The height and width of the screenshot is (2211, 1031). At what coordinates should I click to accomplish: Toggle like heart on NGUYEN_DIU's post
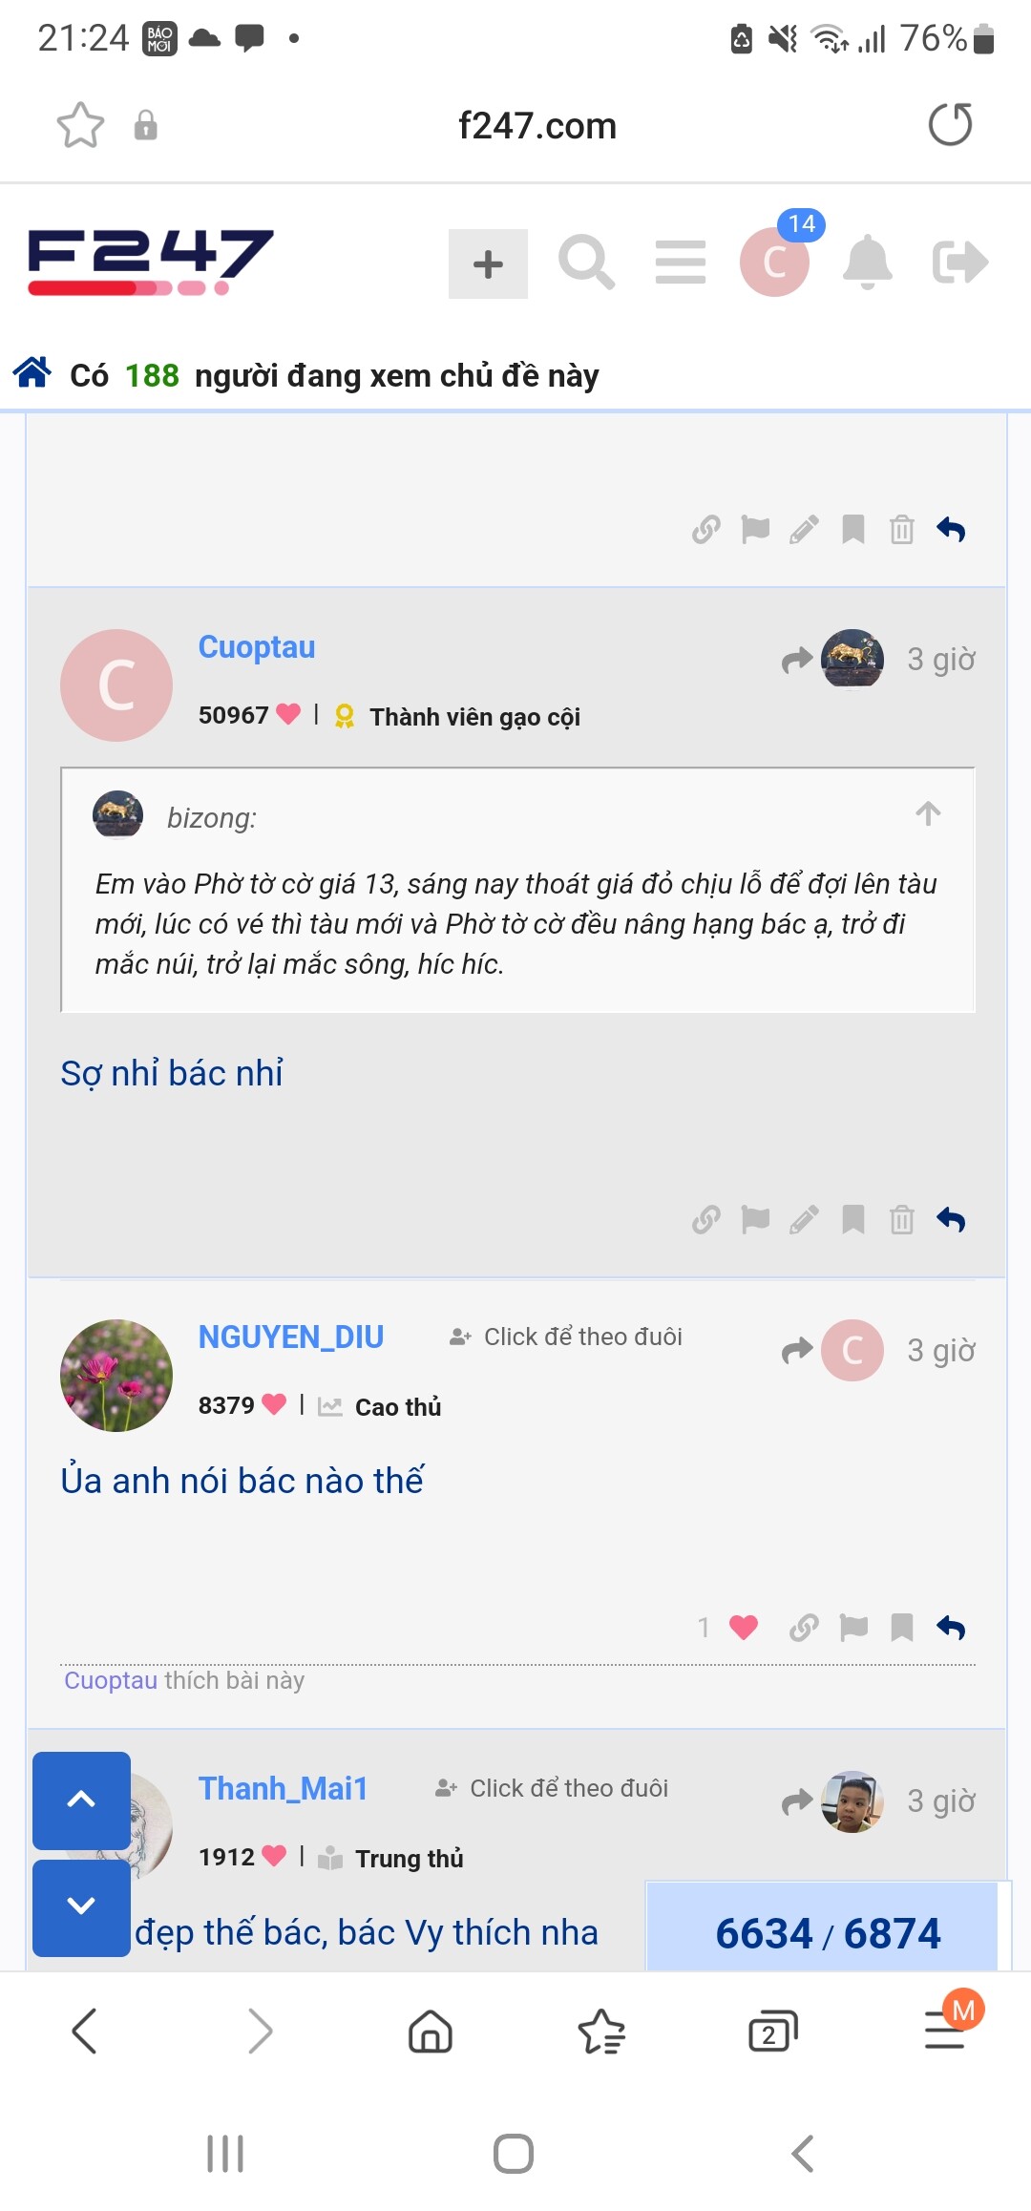tap(744, 1627)
